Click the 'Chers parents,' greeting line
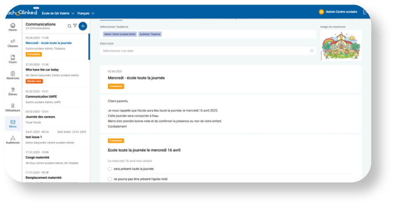 tap(118, 101)
